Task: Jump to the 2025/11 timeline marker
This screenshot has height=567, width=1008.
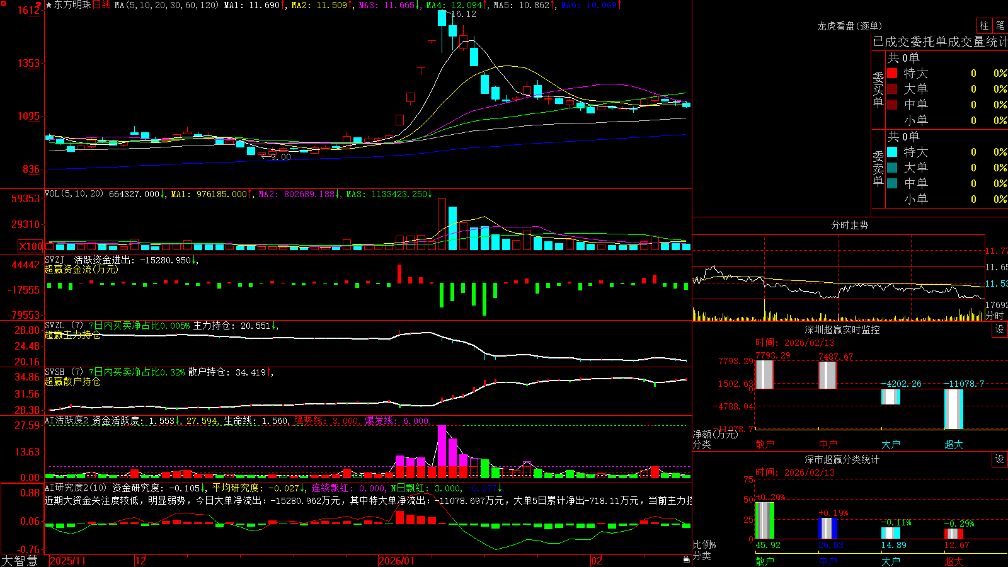Action: pyautogui.click(x=67, y=561)
